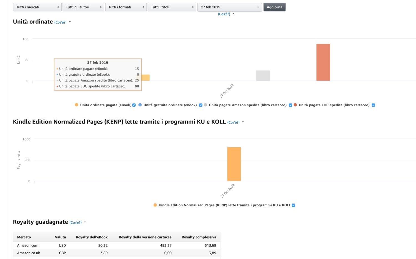Select the Mercato column header

[24, 237]
